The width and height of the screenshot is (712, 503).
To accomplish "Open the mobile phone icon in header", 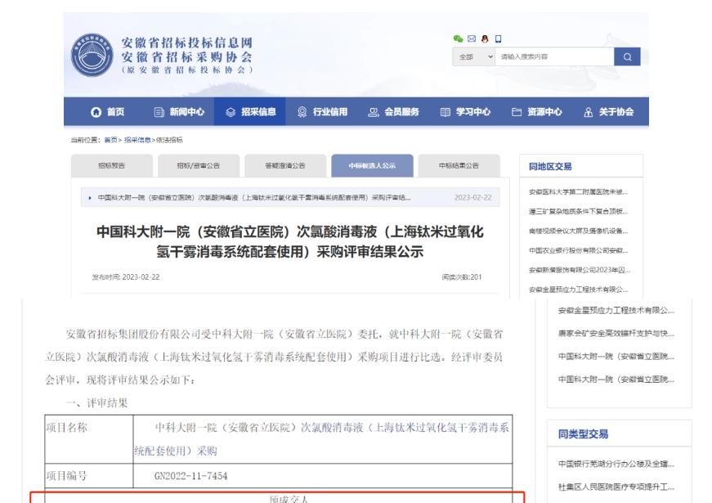I will coord(498,38).
